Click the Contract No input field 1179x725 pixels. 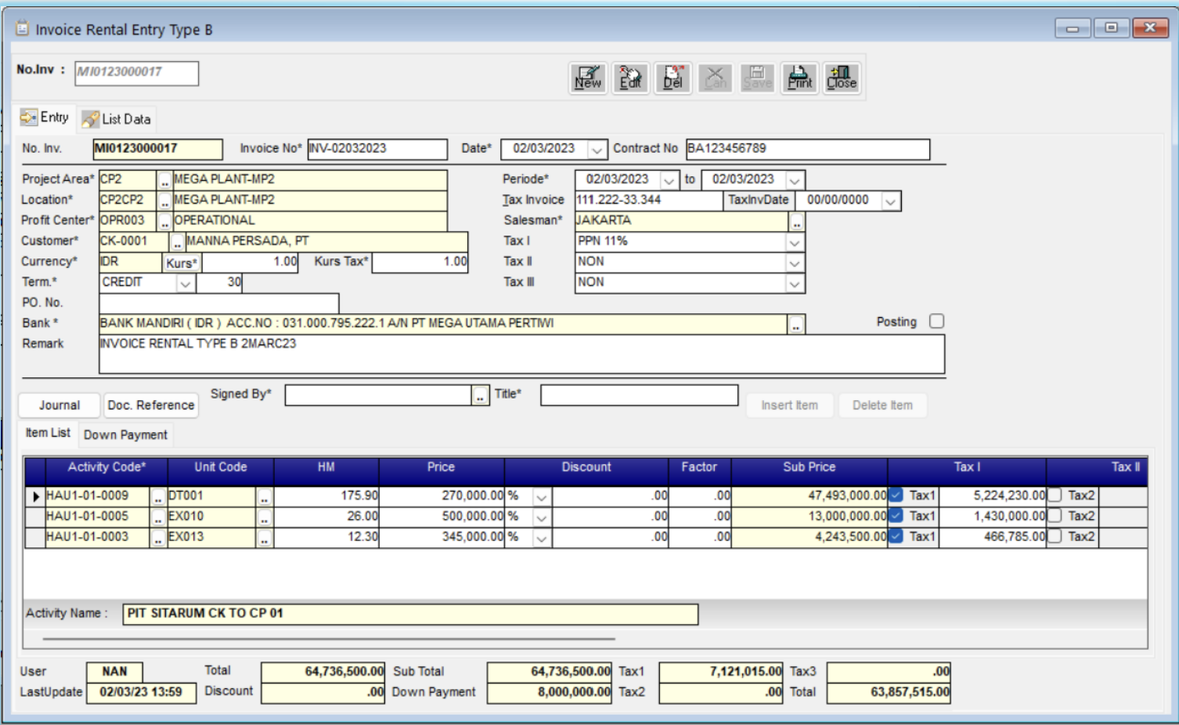(808, 149)
